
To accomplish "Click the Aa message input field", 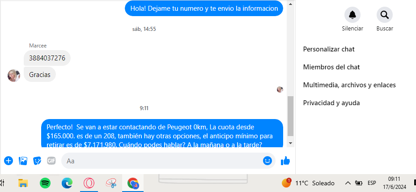I will 161,161.
